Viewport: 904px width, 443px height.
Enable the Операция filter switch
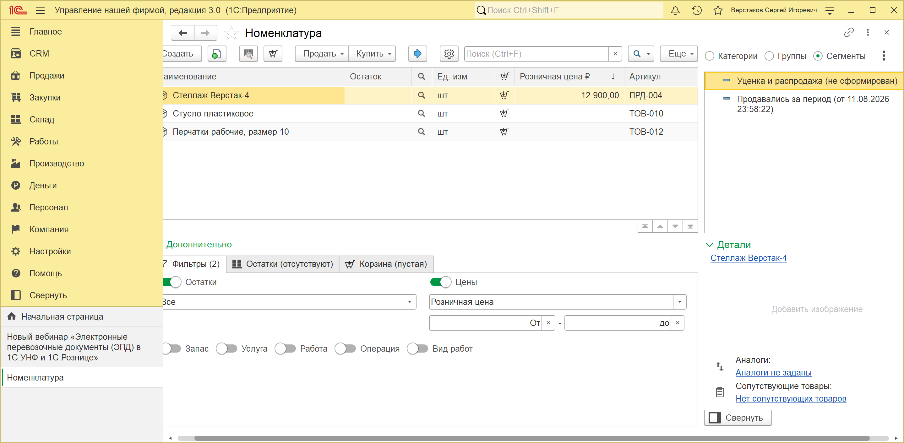coord(345,348)
